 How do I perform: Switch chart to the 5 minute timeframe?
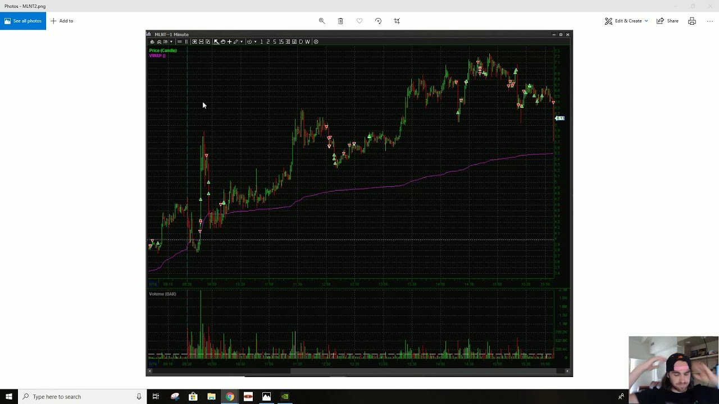pos(275,42)
